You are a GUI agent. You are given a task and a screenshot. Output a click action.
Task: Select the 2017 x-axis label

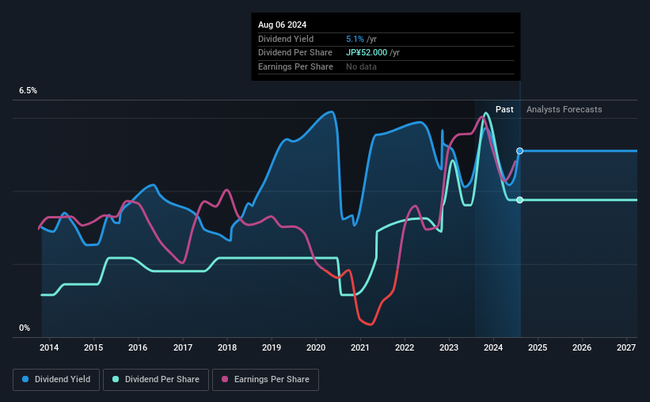182,347
